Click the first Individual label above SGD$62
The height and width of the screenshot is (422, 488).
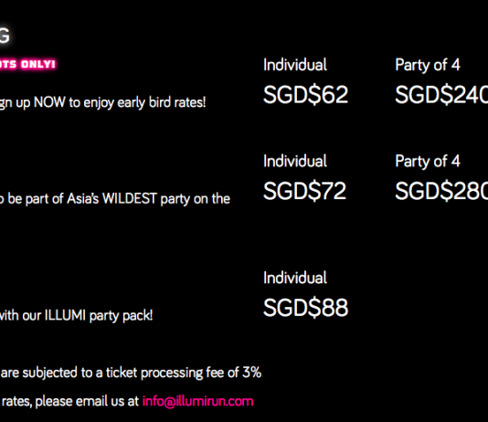click(x=295, y=65)
